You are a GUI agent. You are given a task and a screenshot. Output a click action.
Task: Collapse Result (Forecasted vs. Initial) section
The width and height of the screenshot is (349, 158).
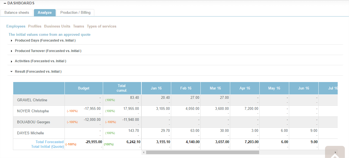(38, 72)
